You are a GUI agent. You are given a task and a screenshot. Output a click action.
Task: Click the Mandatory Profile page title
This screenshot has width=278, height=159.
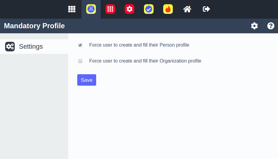[34, 26]
